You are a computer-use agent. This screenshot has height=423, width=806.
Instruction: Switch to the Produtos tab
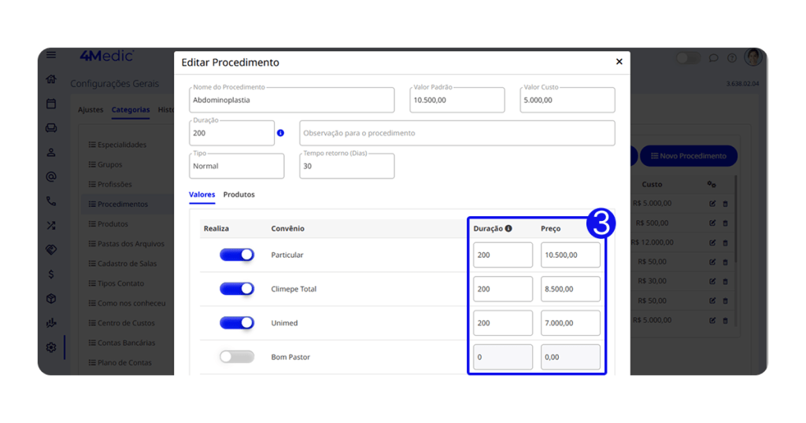(x=238, y=194)
